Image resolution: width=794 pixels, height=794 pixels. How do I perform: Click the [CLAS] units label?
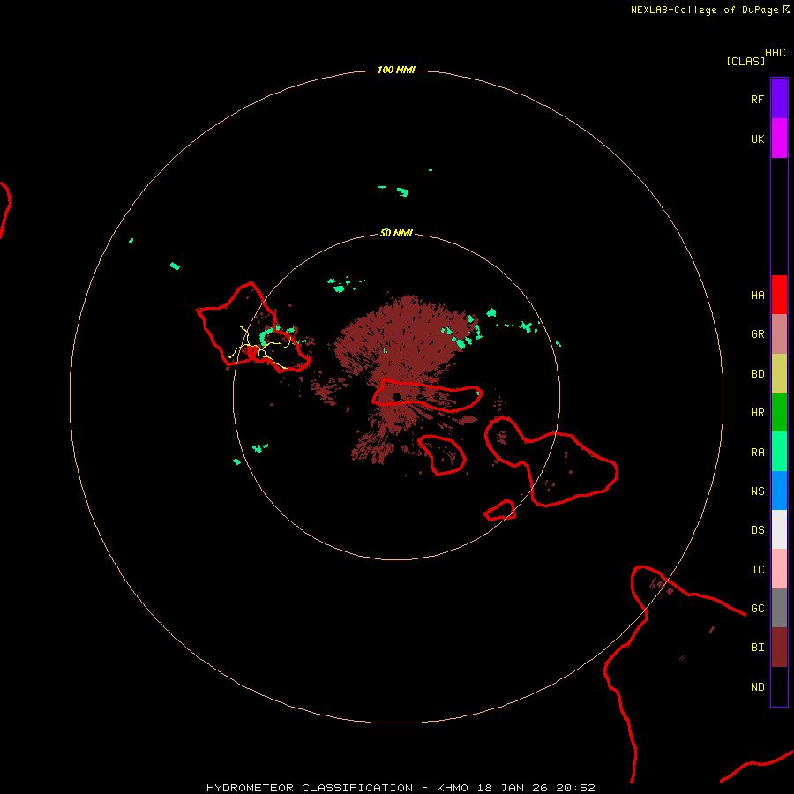click(x=745, y=61)
